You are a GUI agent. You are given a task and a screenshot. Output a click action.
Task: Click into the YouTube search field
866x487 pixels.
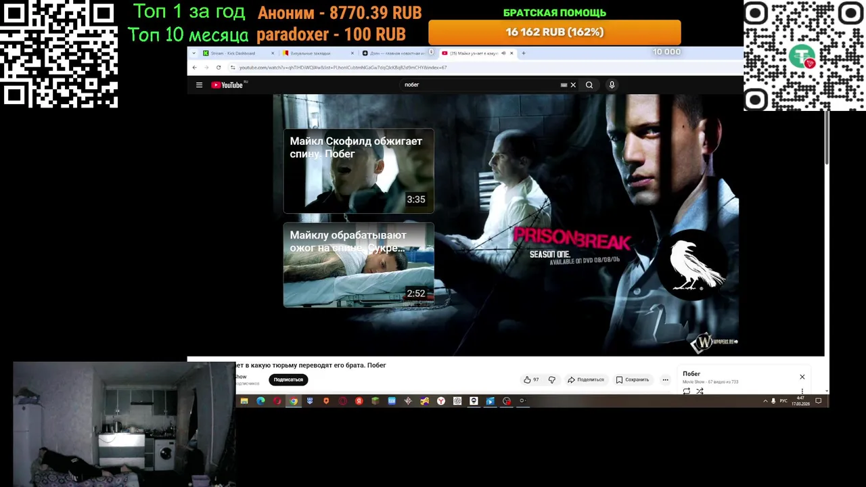pyautogui.click(x=479, y=85)
